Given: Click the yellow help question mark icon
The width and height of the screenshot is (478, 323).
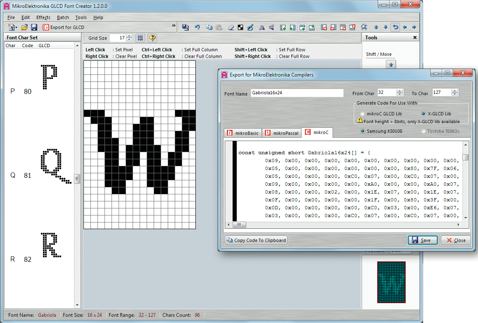Looking at the screenshot, I should pyautogui.click(x=152, y=38).
